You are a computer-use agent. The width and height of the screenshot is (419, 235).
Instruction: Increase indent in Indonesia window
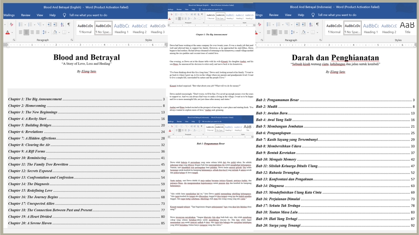coord(304,24)
